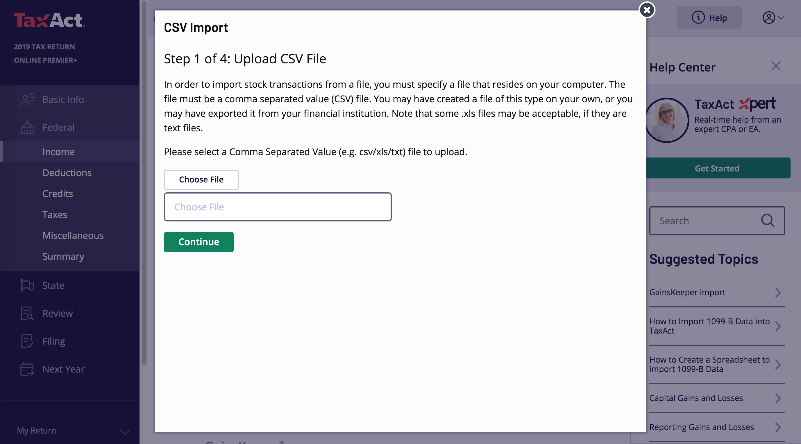Click the Basic Info person icon
Image resolution: width=801 pixels, height=444 pixels.
point(27,99)
